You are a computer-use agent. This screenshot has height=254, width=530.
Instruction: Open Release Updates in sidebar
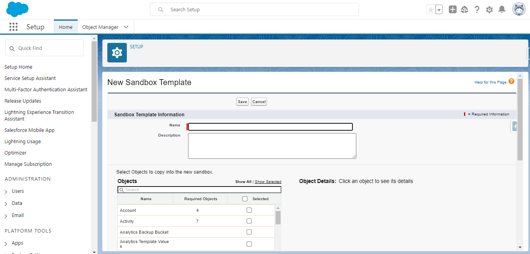pyautogui.click(x=23, y=101)
